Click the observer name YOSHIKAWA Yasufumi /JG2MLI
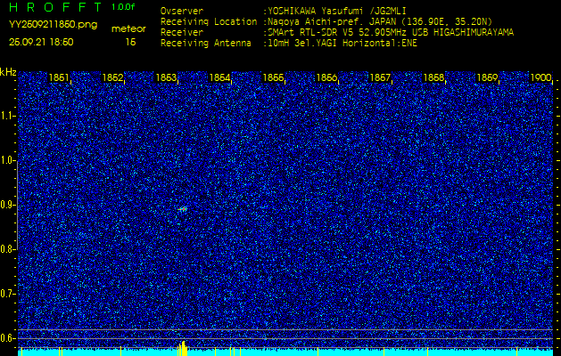Image resolution: width=561 pixels, height=356 pixels. pyautogui.click(x=337, y=11)
